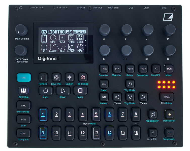Open the MOD Mixer parameter page
Viewport: 190px width, 151px height.
pos(169,69)
